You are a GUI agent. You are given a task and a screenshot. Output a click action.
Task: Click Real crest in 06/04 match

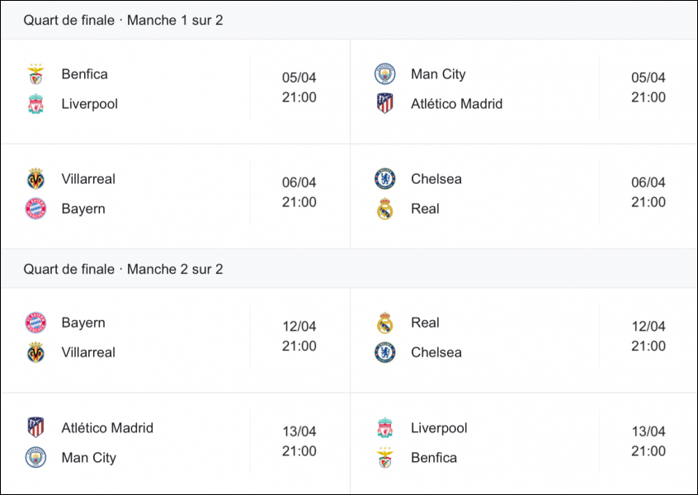[x=384, y=209]
